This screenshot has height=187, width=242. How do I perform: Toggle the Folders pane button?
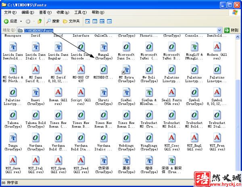click(71, 21)
